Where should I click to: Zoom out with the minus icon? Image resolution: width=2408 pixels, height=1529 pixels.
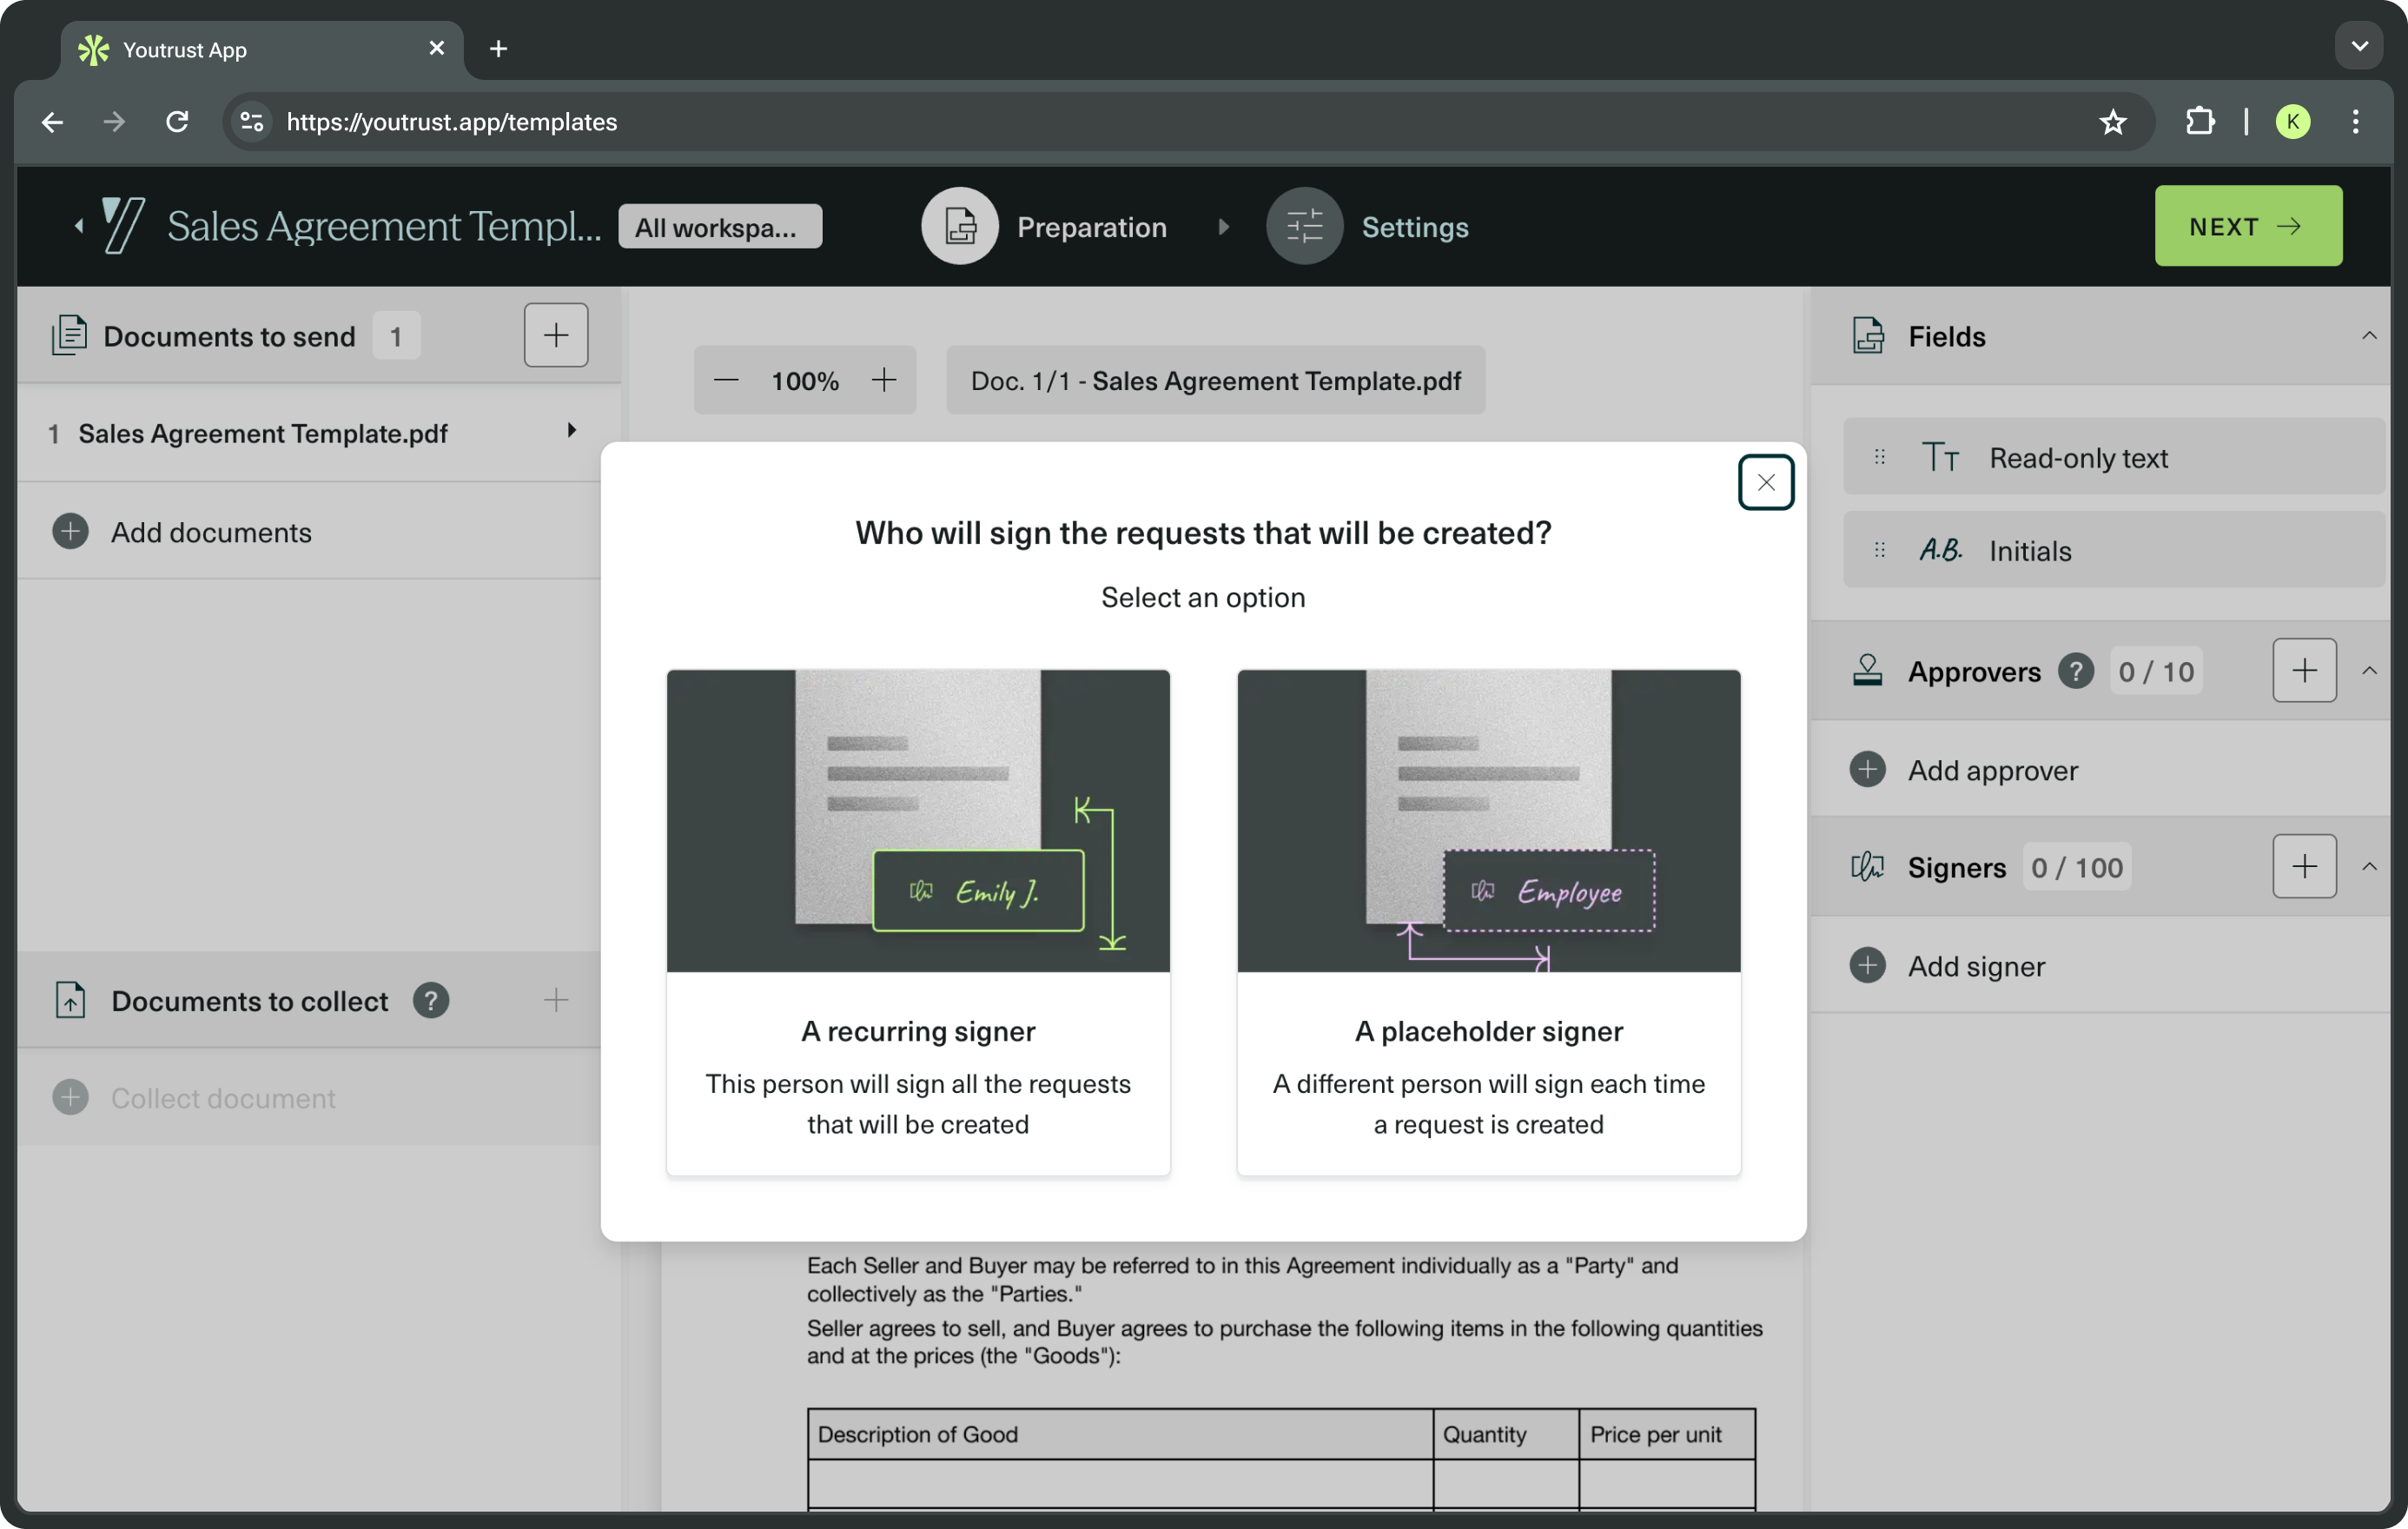coord(726,380)
